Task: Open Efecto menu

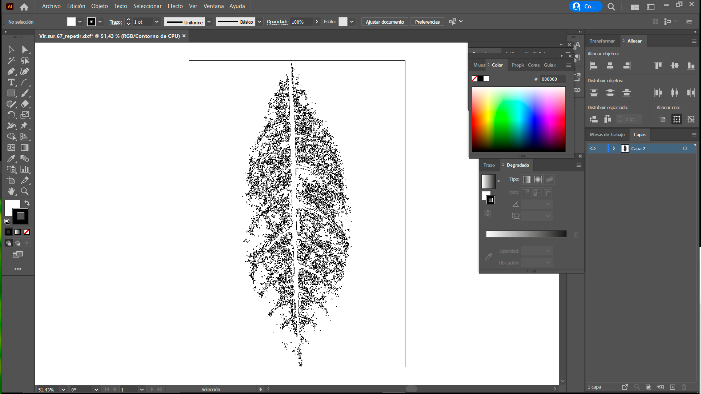Action: 175,6
